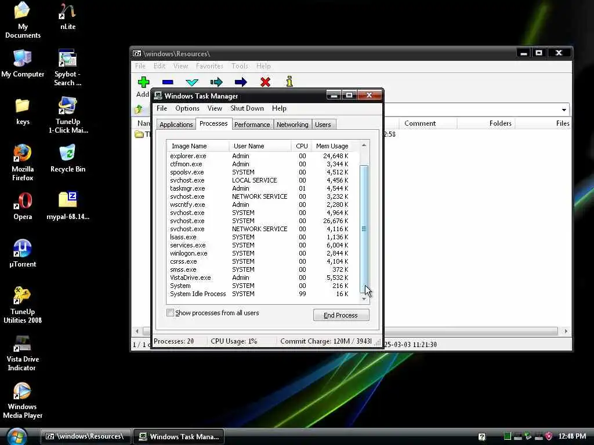Open the Tools menu in 7-Zip window
This screenshot has height=445, width=594.
(x=240, y=66)
